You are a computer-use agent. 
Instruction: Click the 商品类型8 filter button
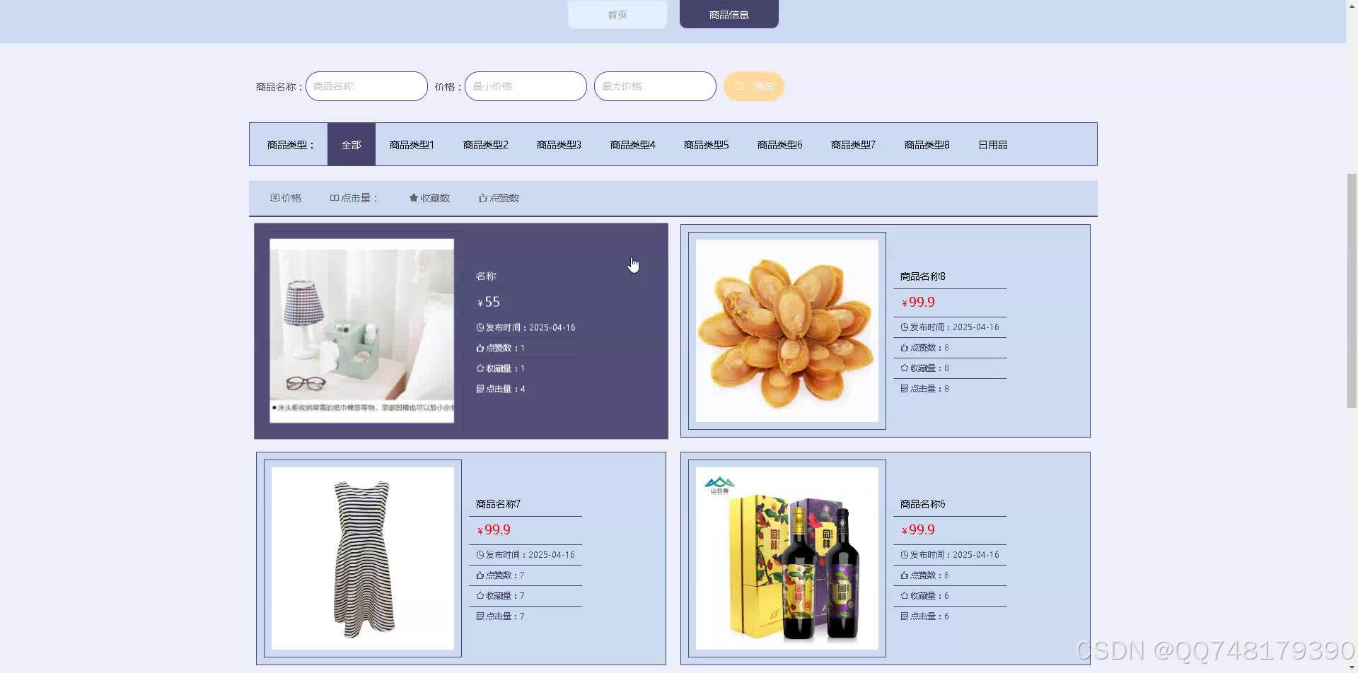[x=927, y=144]
